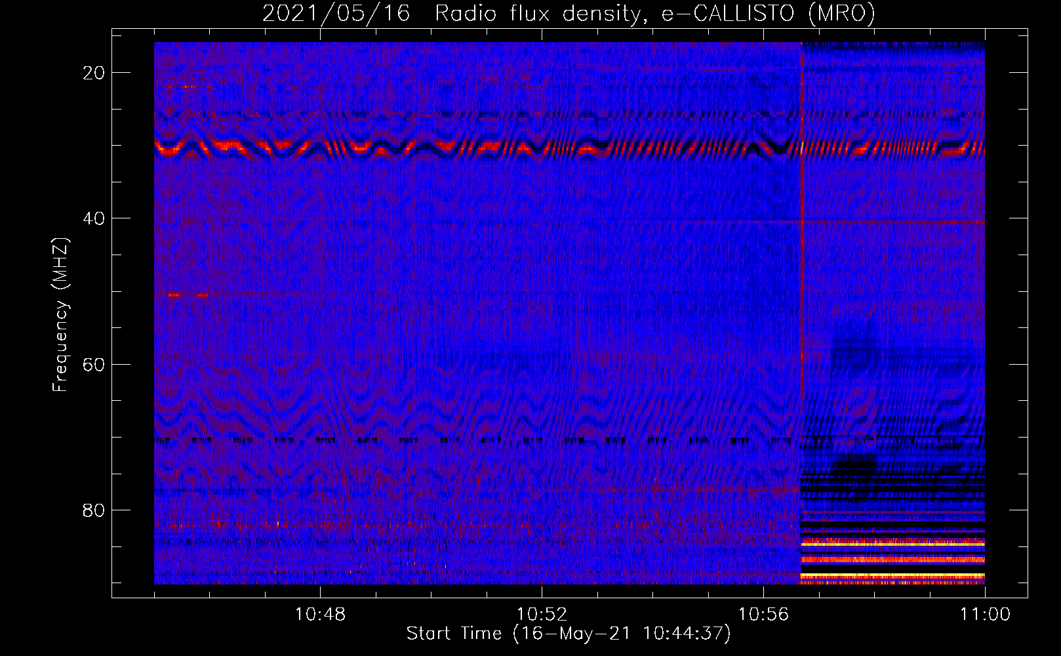Click the '11:00' time tick label
This screenshot has height=656, width=1061.
[x=985, y=615]
